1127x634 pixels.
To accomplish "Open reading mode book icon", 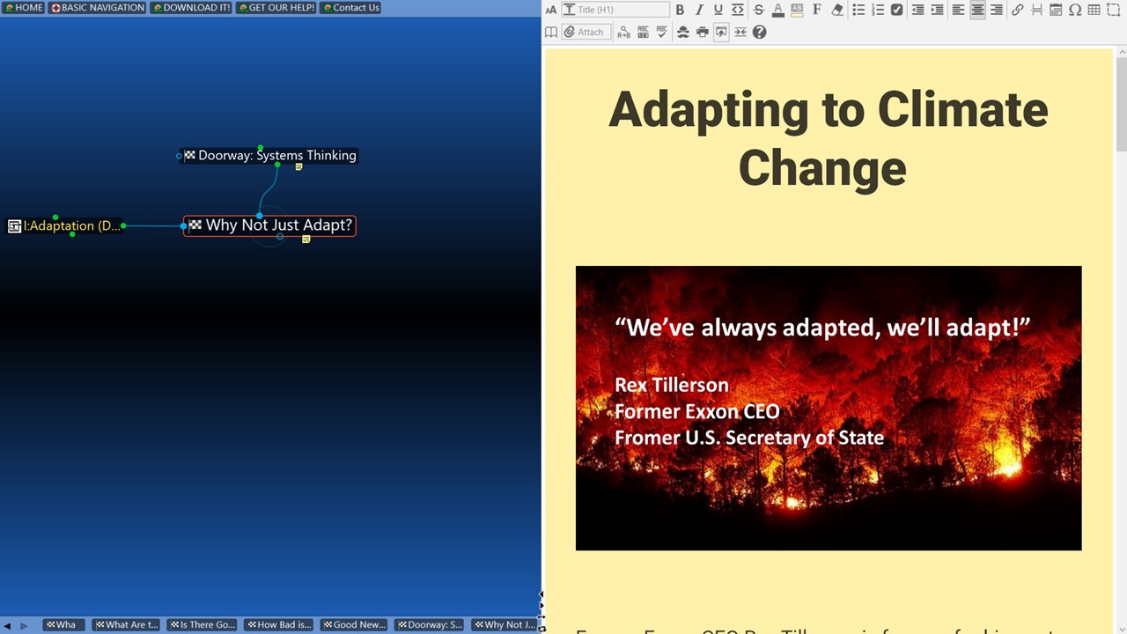I will point(551,32).
